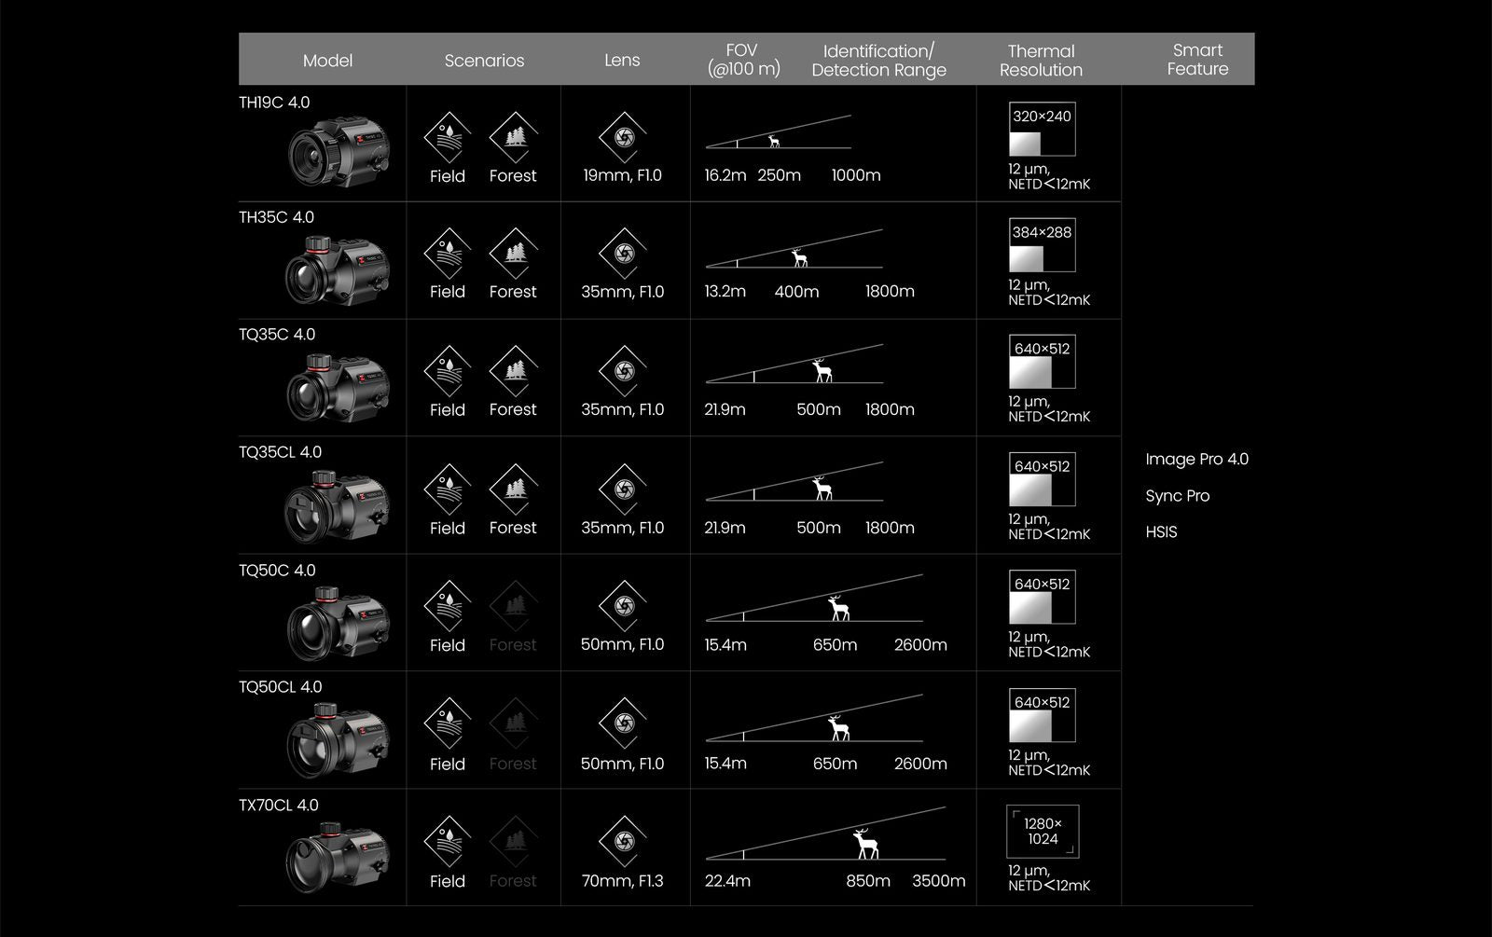
Task: Click the Model column header
Action: (327, 61)
